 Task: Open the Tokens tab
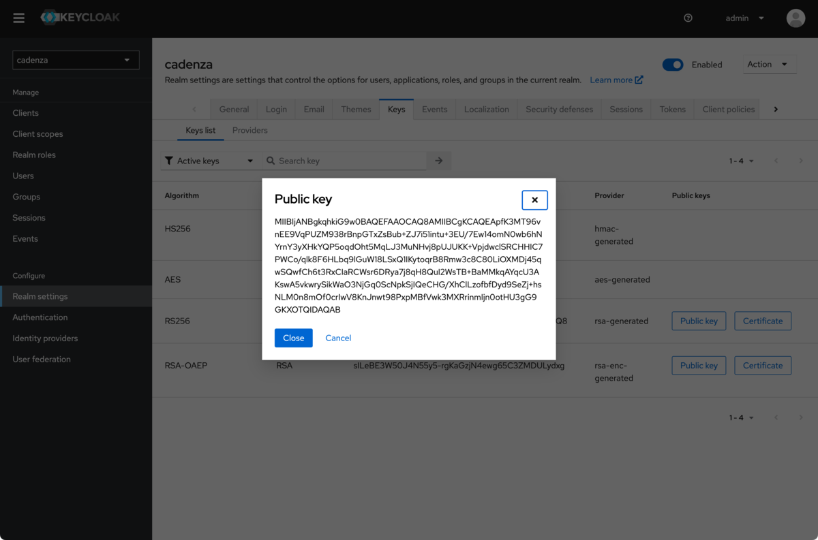point(672,109)
